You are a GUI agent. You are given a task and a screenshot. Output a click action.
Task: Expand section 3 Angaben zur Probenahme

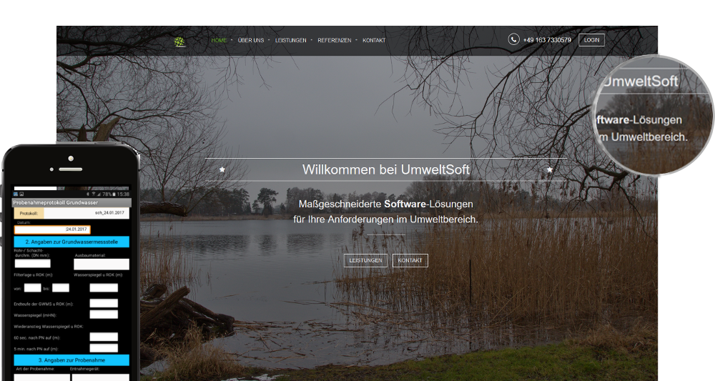pyautogui.click(x=71, y=360)
